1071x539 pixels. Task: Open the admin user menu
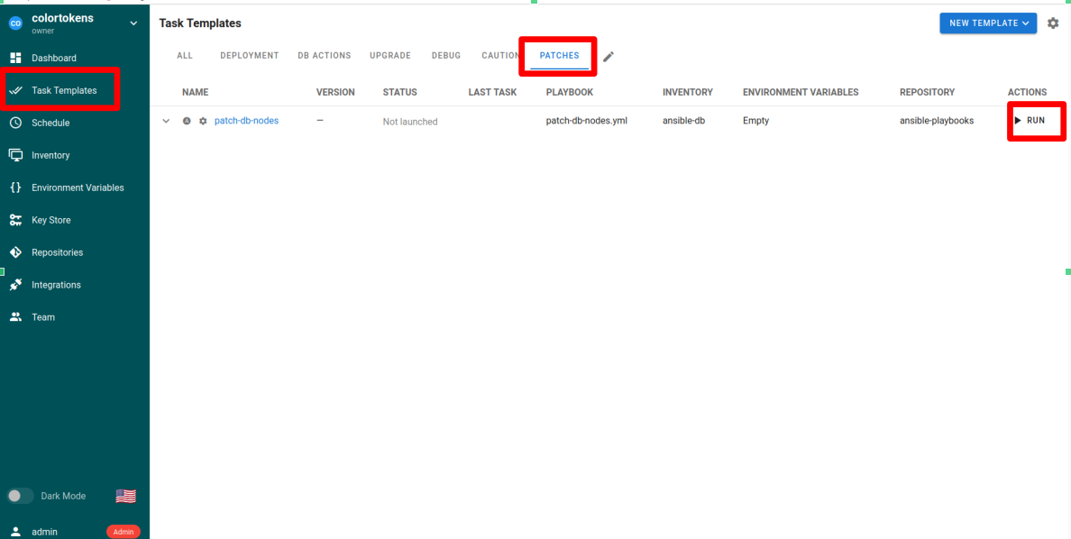click(x=44, y=532)
